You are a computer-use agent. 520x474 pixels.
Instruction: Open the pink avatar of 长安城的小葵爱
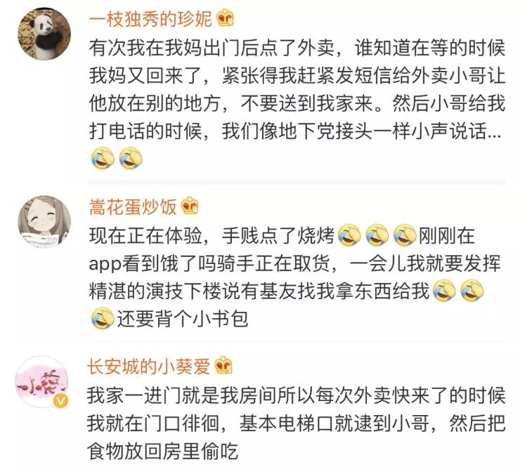tap(42, 382)
